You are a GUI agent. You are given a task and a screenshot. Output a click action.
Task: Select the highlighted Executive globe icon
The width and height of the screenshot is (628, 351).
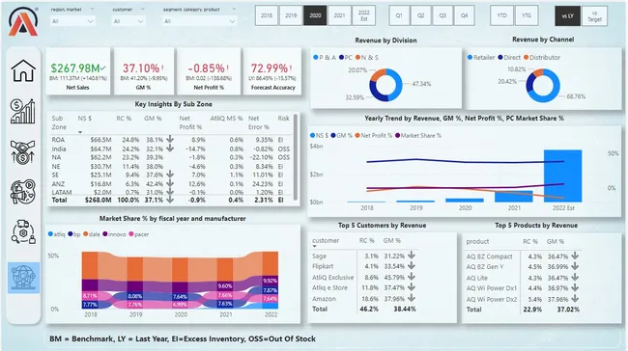(x=23, y=278)
